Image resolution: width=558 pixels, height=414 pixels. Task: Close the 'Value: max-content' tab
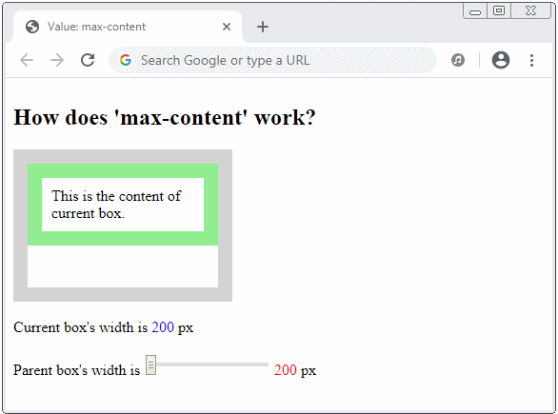[227, 27]
